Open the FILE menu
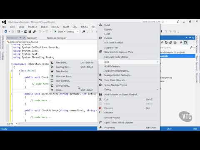 coord(4,27)
